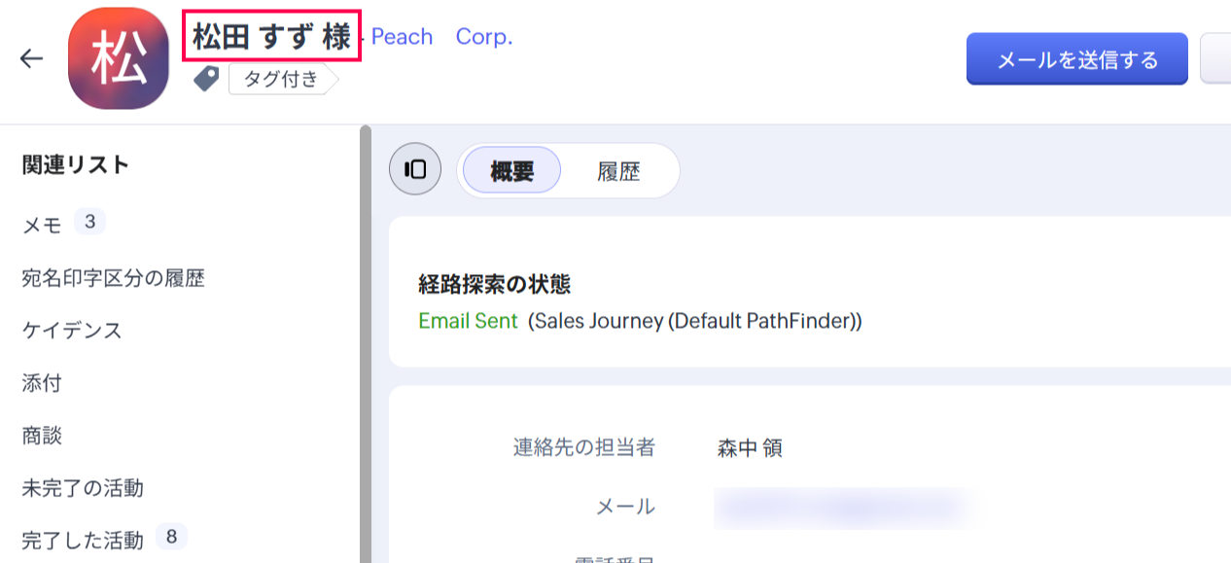This screenshot has width=1231, height=563.
Task: Open the タグ付き tag label
Action: coord(281,80)
